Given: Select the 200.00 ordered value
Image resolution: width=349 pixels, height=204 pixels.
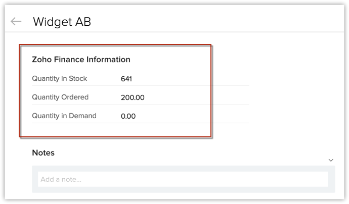Looking at the screenshot, I should (133, 97).
